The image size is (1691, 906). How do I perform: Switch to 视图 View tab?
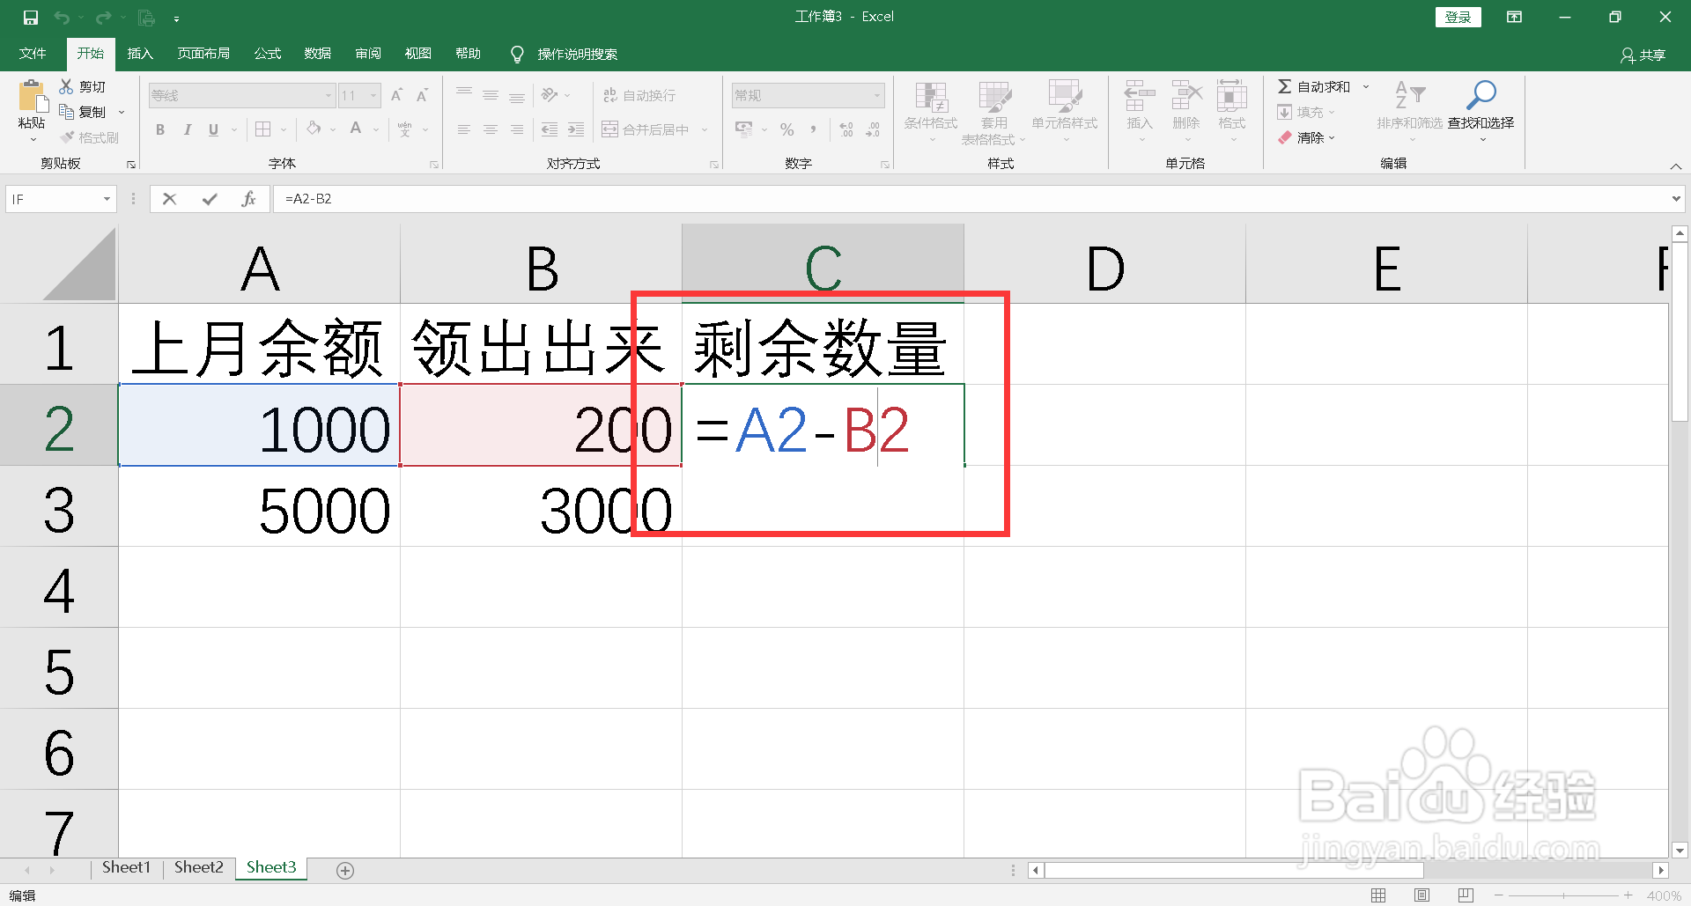pos(418,55)
